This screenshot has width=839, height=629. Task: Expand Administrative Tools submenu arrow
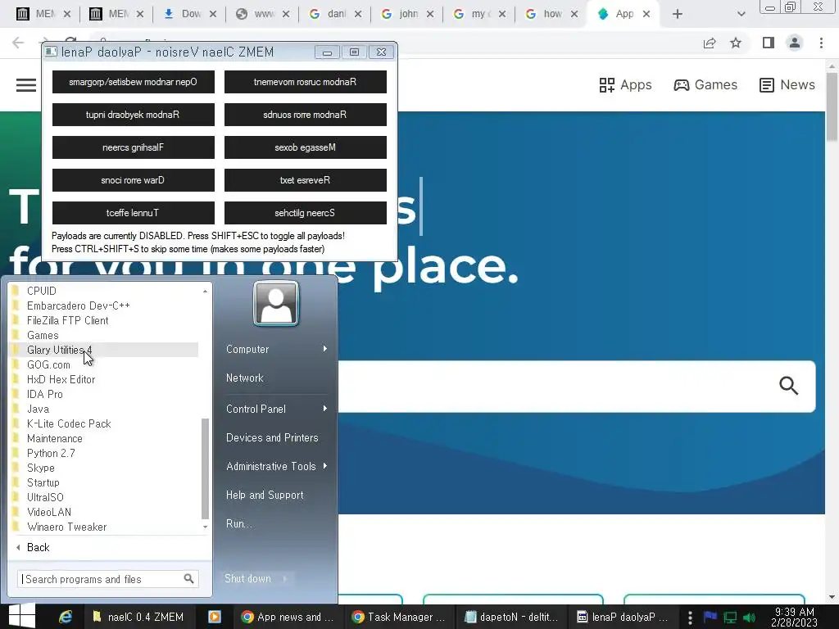324,466
